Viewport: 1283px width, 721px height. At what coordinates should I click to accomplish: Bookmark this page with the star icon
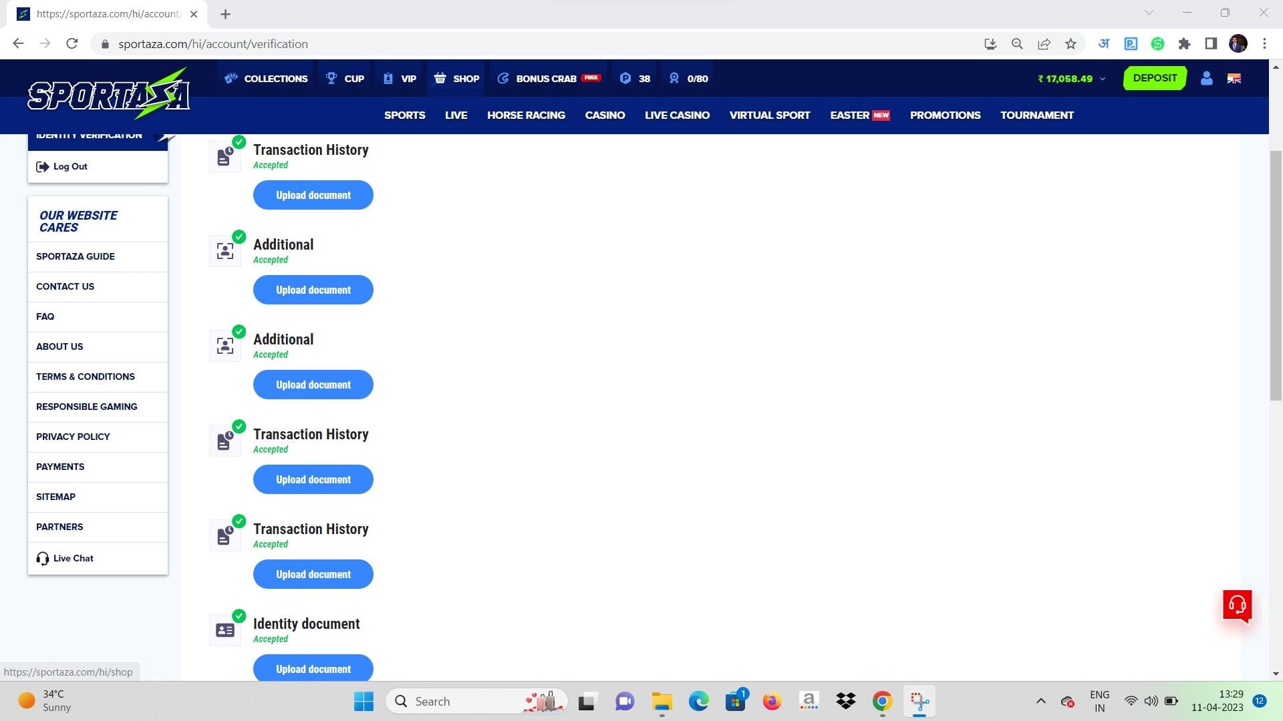pos(1071,44)
